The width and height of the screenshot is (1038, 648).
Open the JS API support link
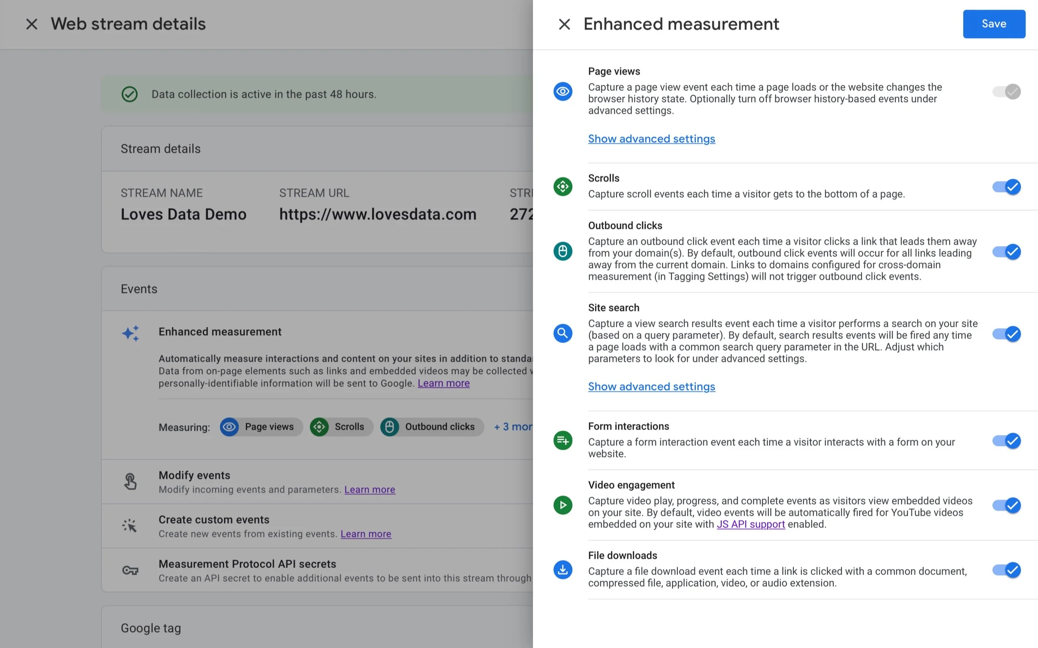tap(750, 524)
